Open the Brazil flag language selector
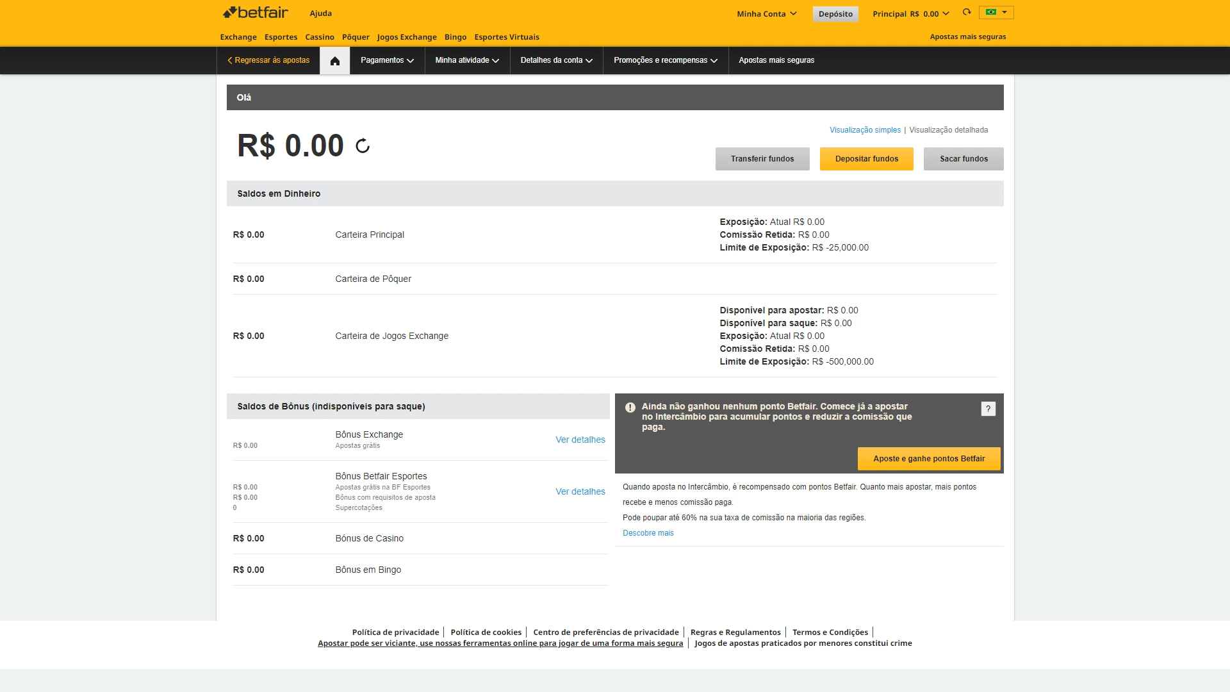This screenshot has height=692, width=1230. tap(996, 12)
